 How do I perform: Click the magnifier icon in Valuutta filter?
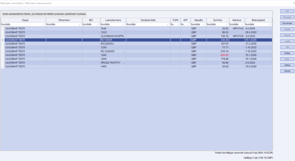coord(204,24)
